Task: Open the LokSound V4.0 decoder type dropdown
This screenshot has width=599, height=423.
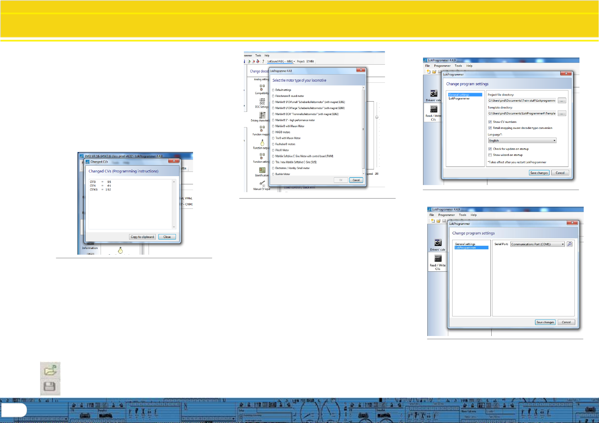Action: click(281, 61)
